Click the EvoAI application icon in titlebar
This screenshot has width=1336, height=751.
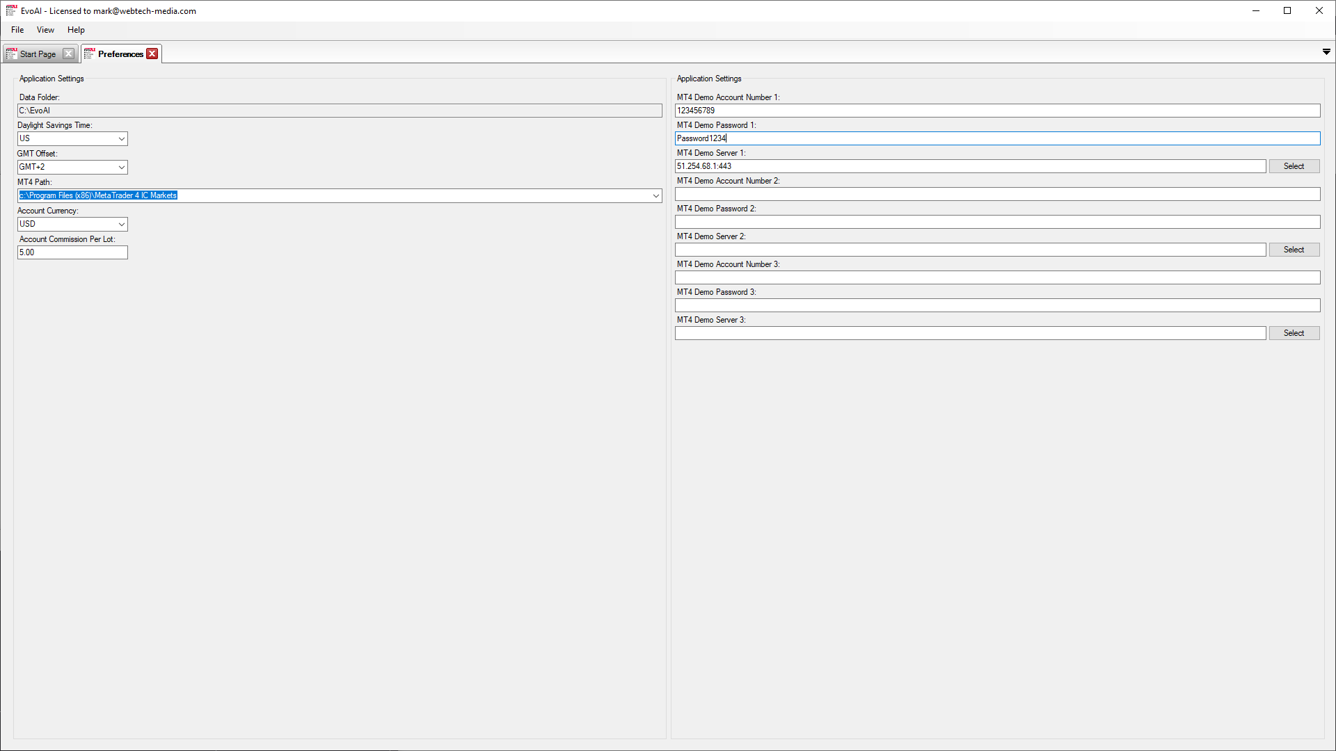9,10
